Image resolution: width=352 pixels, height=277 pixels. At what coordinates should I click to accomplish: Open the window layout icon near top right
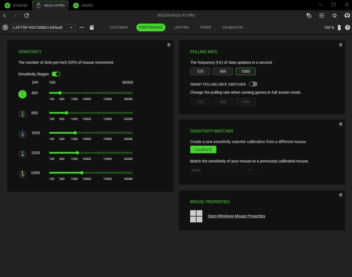click(309, 15)
